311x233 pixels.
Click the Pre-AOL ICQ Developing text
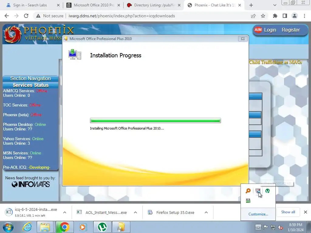(27, 167)
